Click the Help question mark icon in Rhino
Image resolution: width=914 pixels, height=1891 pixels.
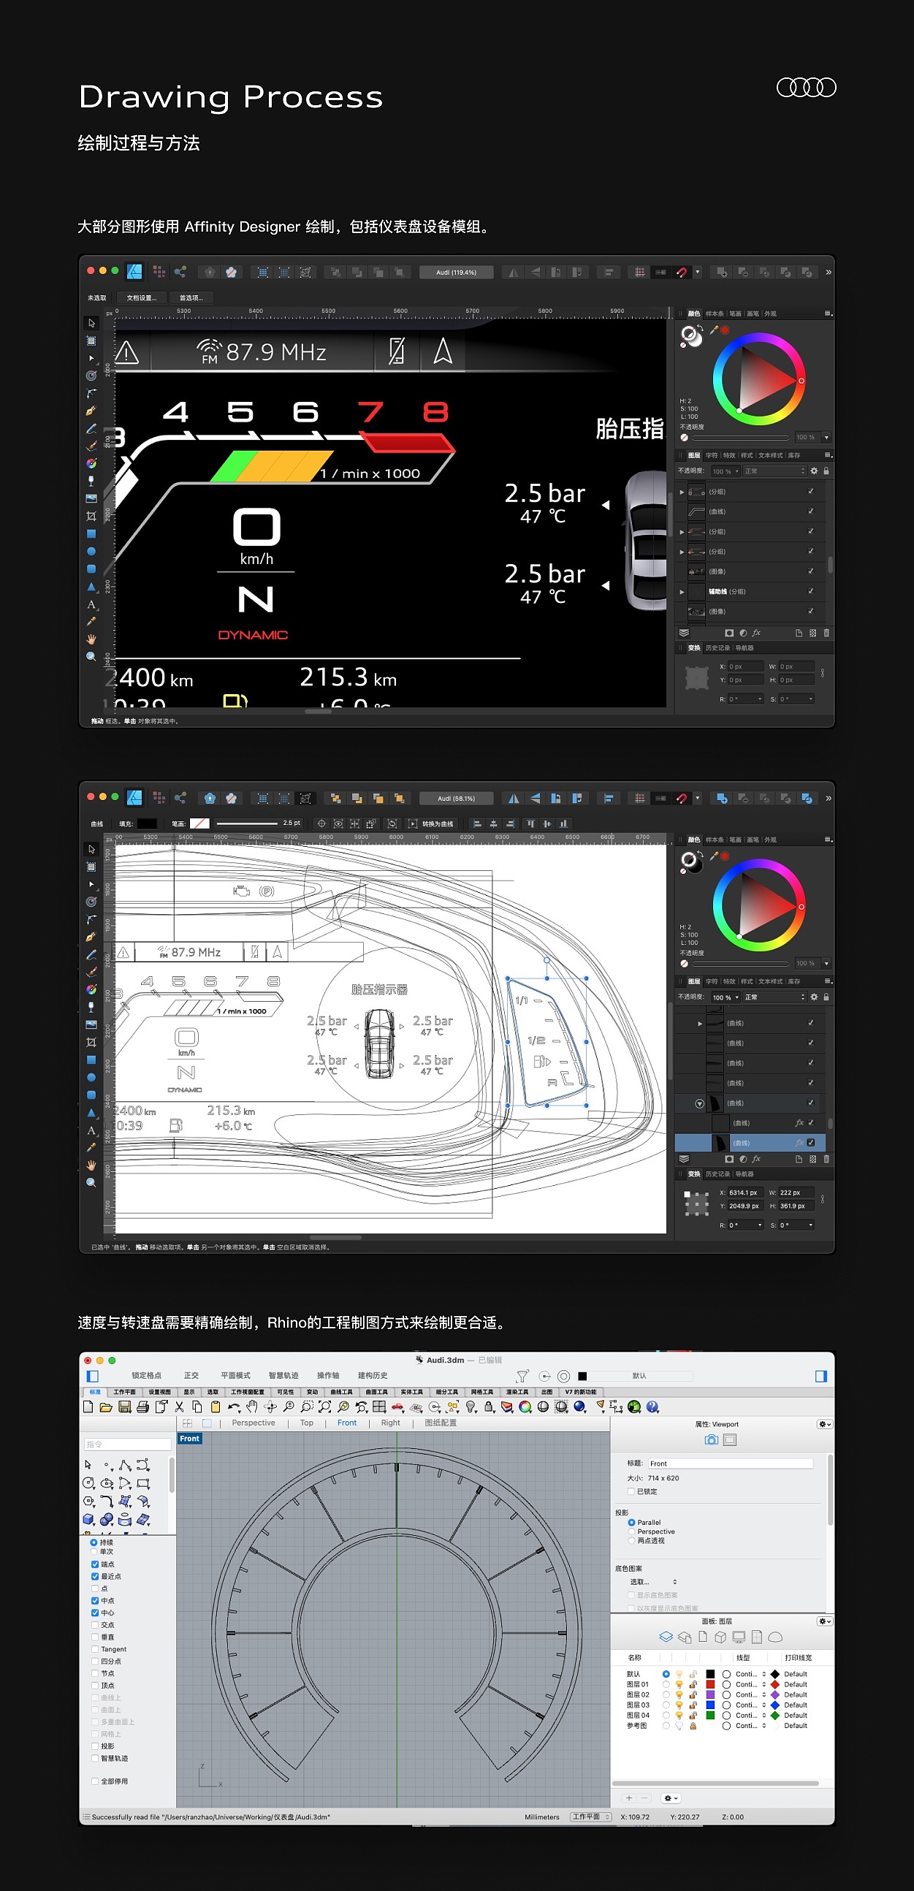point(652,1407)
